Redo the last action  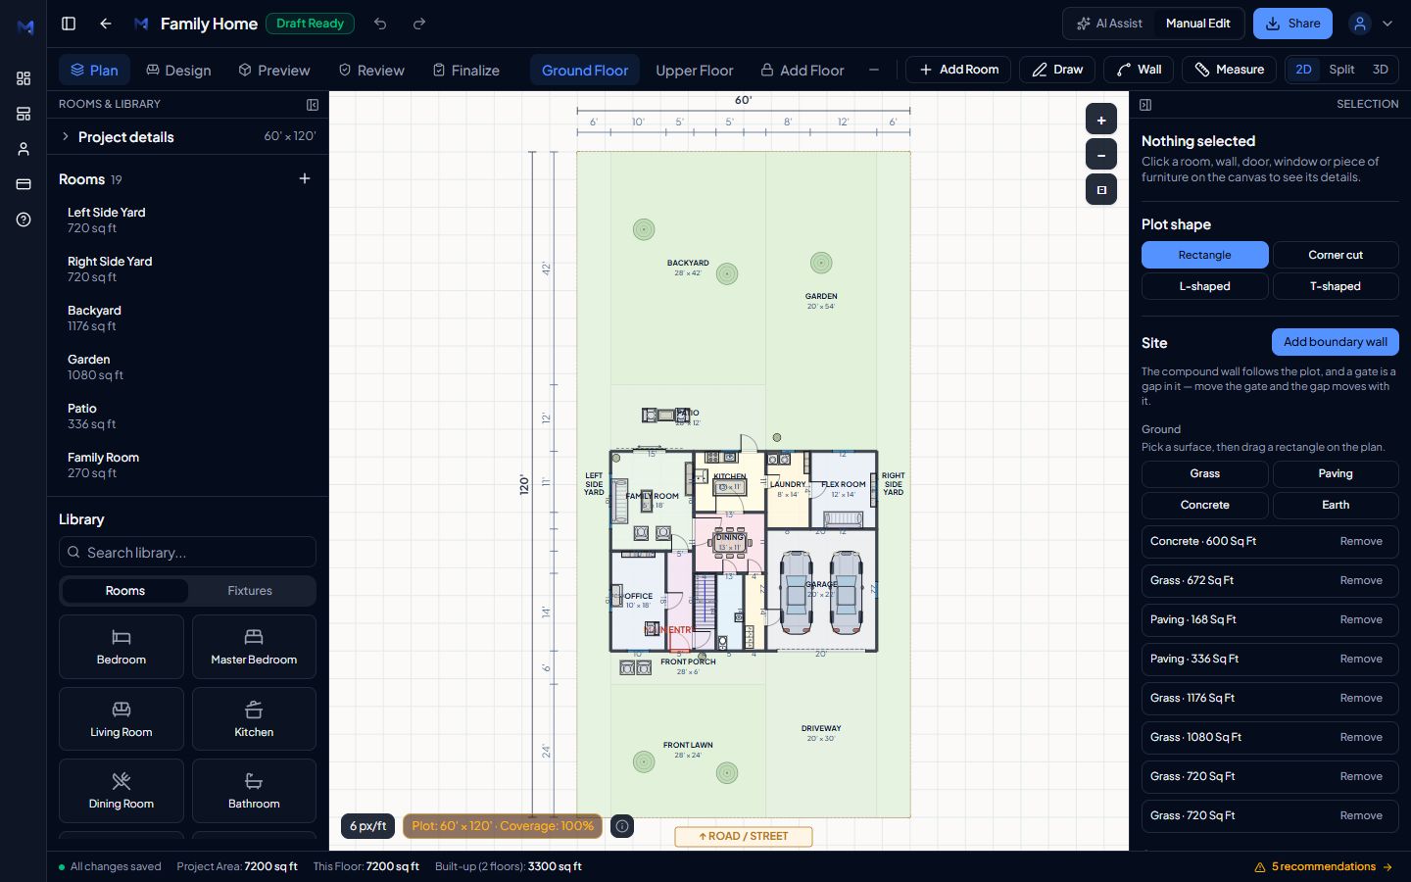tap(419, 24)
